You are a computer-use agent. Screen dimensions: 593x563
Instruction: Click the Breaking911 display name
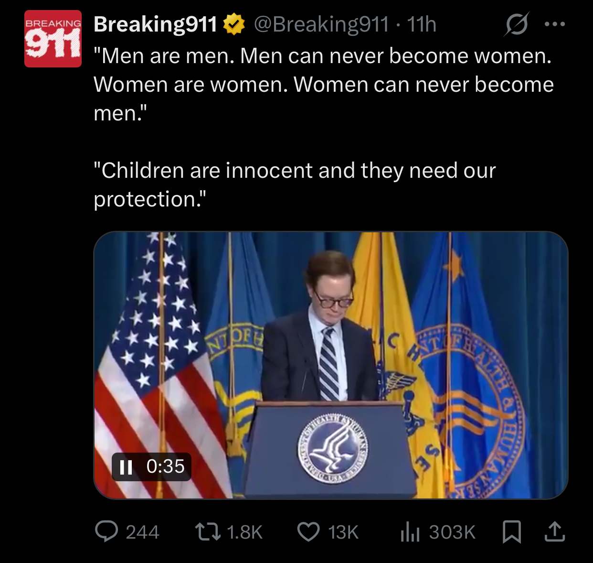point(156,24)
